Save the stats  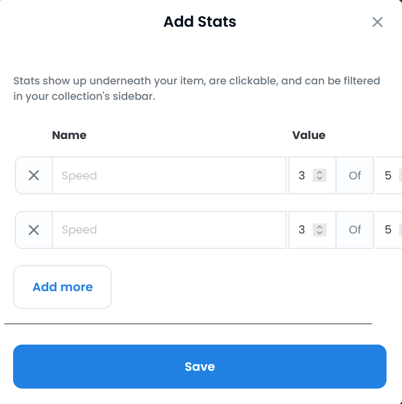pyautogui.click(x=200, y=367)
